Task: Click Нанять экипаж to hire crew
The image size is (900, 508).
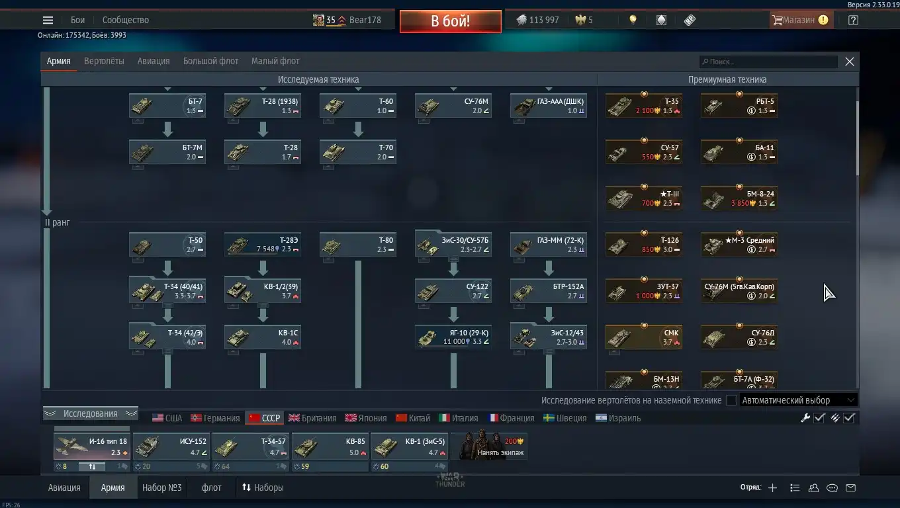Action: [x=490, y=446]
